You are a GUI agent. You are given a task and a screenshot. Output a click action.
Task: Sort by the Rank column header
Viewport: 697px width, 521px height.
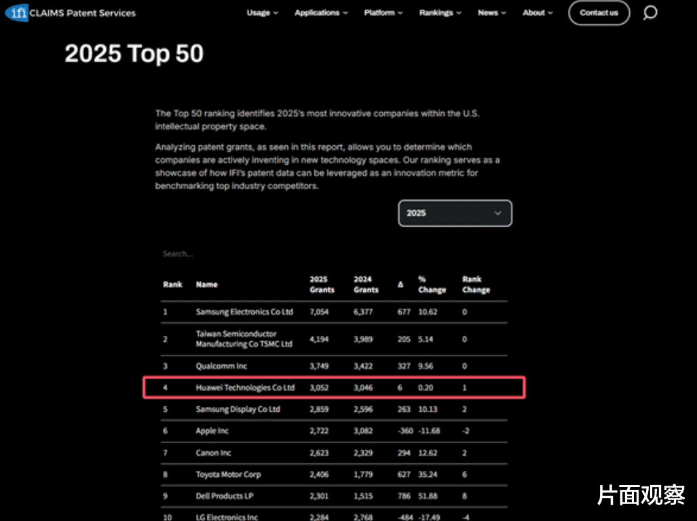point(172,284)
